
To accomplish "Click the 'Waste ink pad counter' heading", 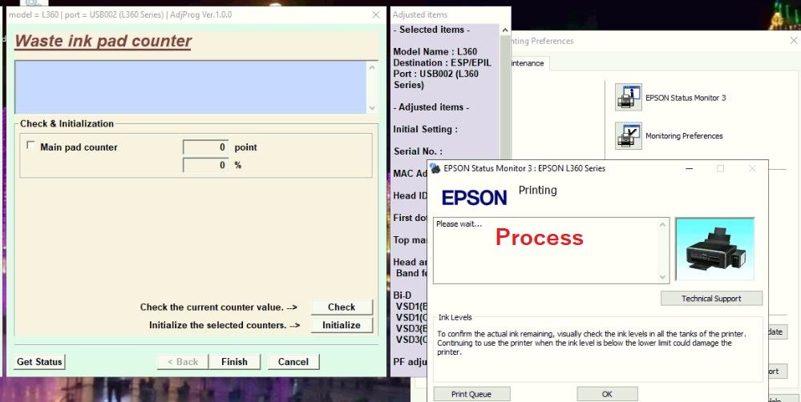I will [103, 42].
